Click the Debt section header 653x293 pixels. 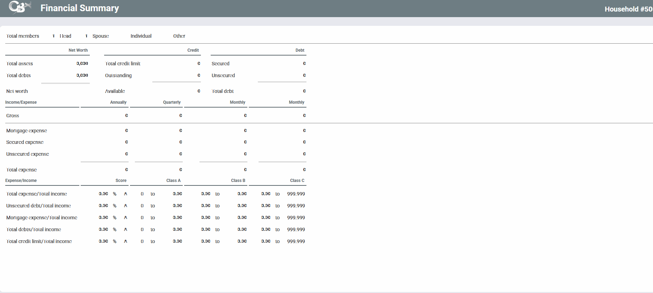300,50
